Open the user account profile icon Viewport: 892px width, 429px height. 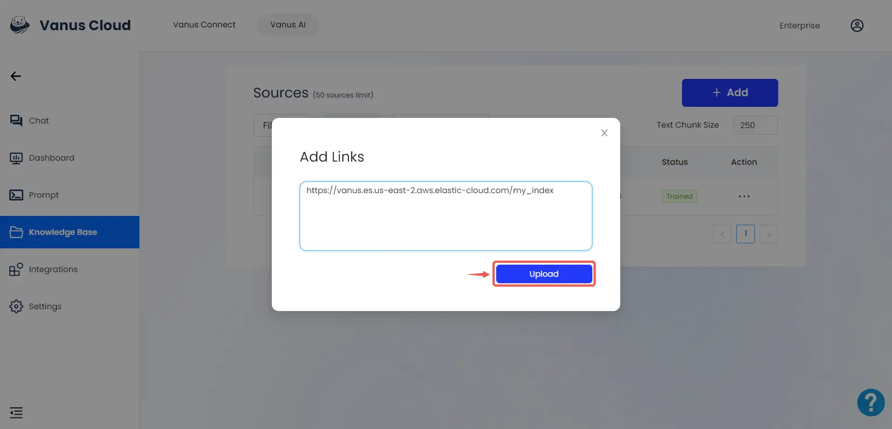click(x=857, y=26)
